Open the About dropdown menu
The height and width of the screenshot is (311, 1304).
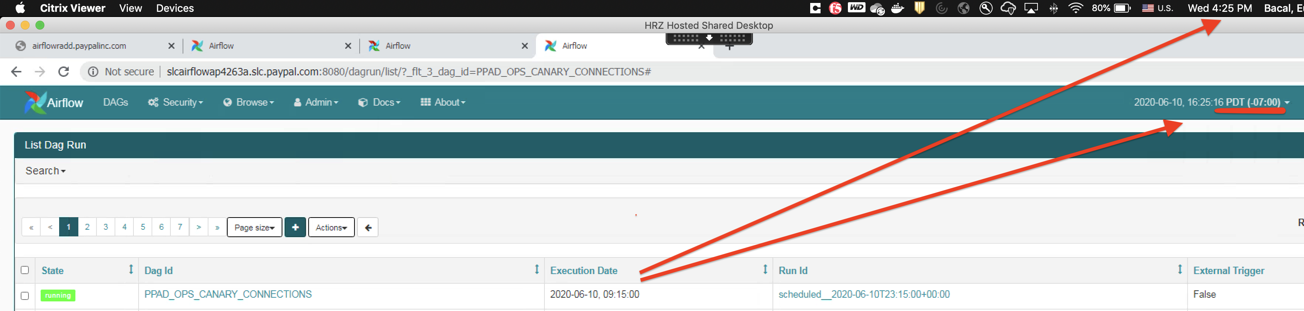pos(443,102)
